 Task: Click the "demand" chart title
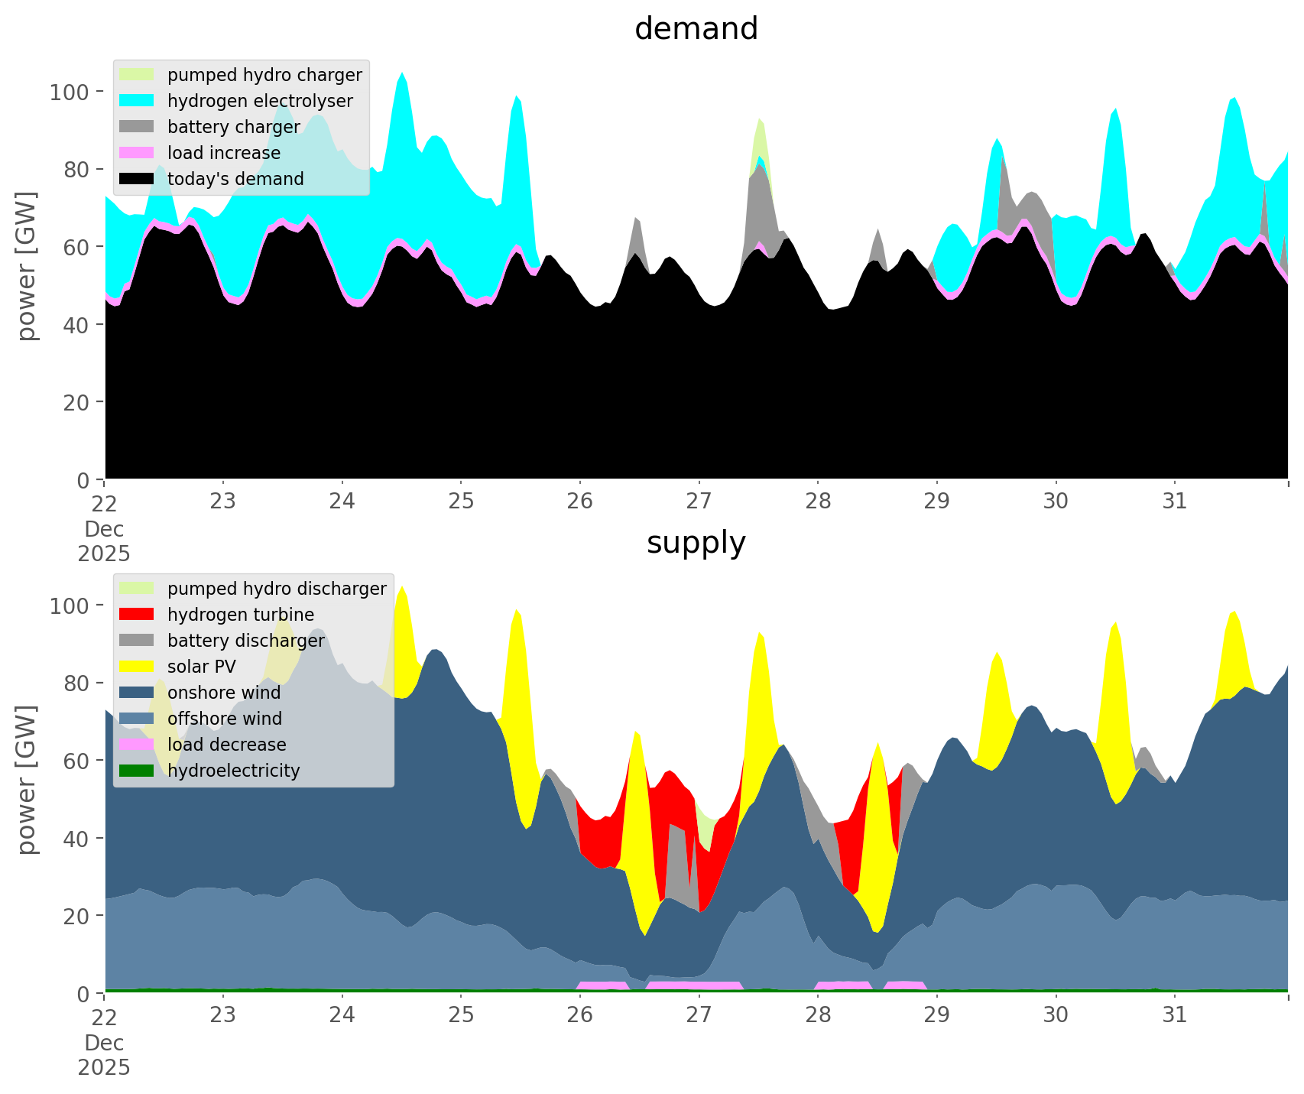[696, 29]
